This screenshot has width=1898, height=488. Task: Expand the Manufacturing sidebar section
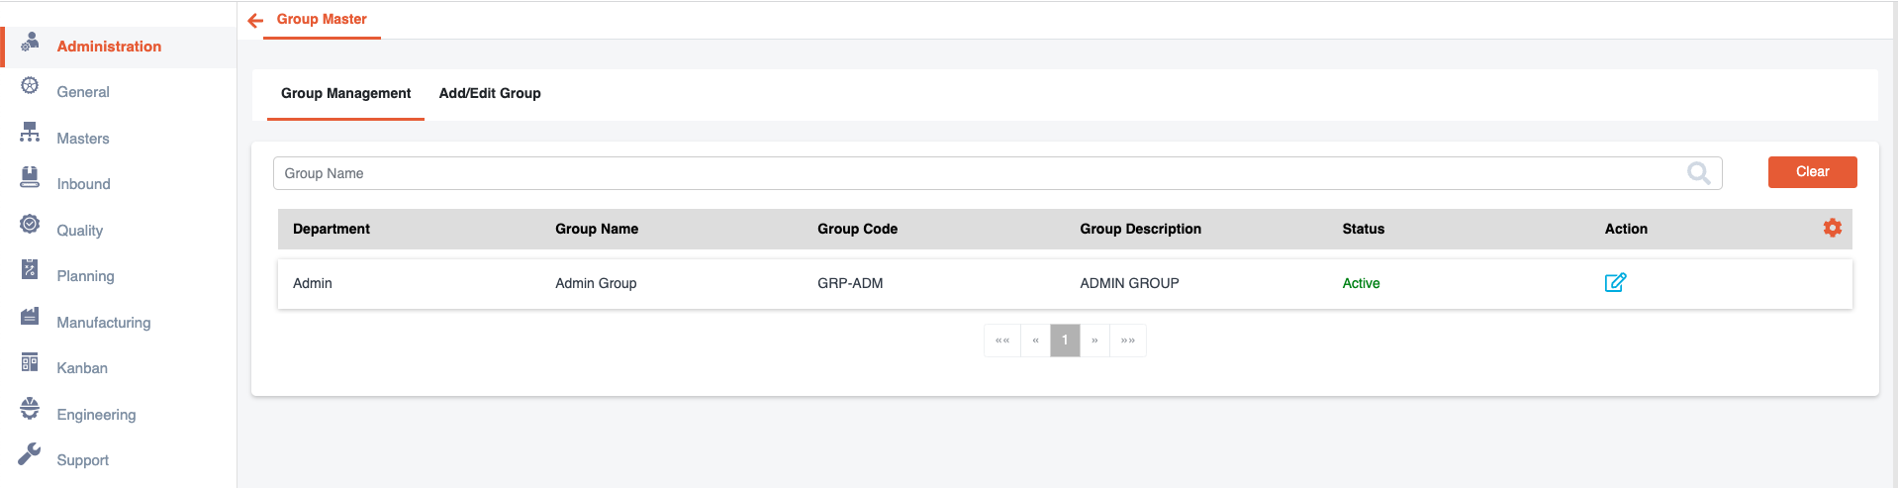point(103,323)
